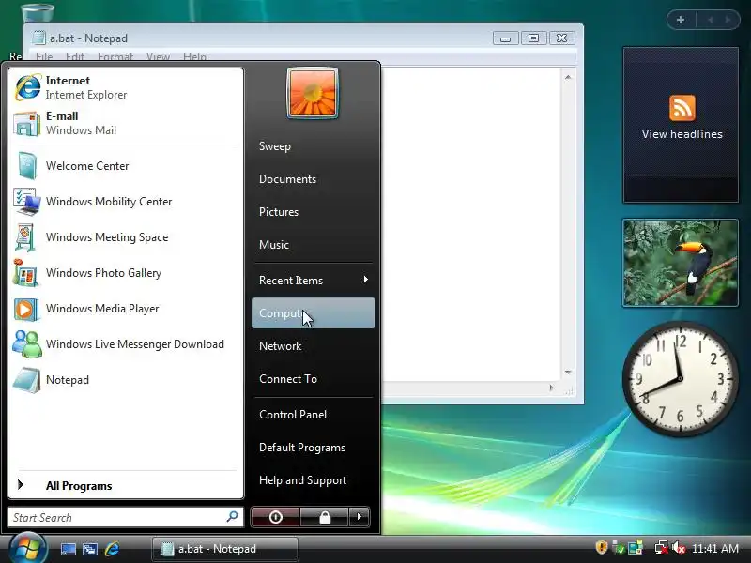This screenshot has width=751, height=563.
Task: Open View menu in Notepad window
Action: pyautogui.click(x=158, y=56)
